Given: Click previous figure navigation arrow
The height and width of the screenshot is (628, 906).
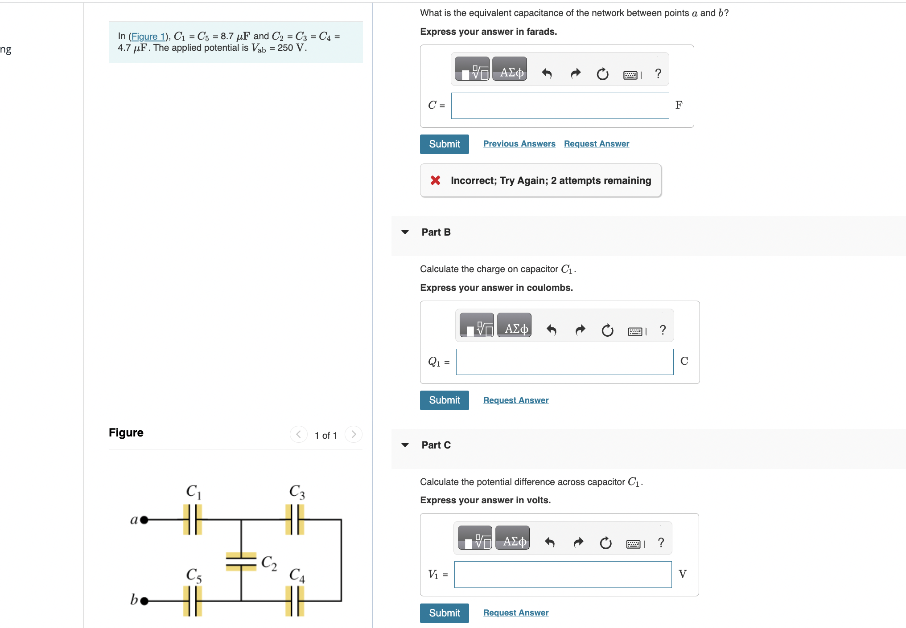Looking at the screenshot, I should pyautogui.click(x=298, y=434).
